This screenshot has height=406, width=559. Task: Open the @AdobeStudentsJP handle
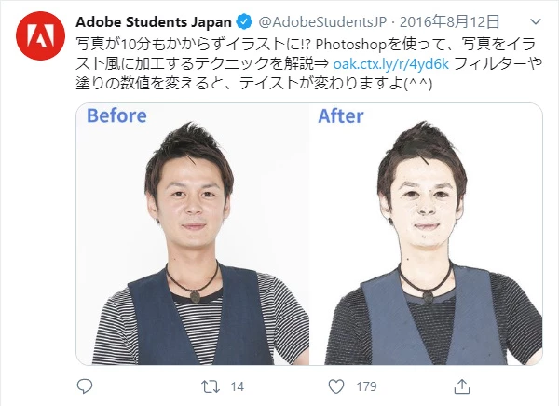pyautogui.click(x=322, y=22)
